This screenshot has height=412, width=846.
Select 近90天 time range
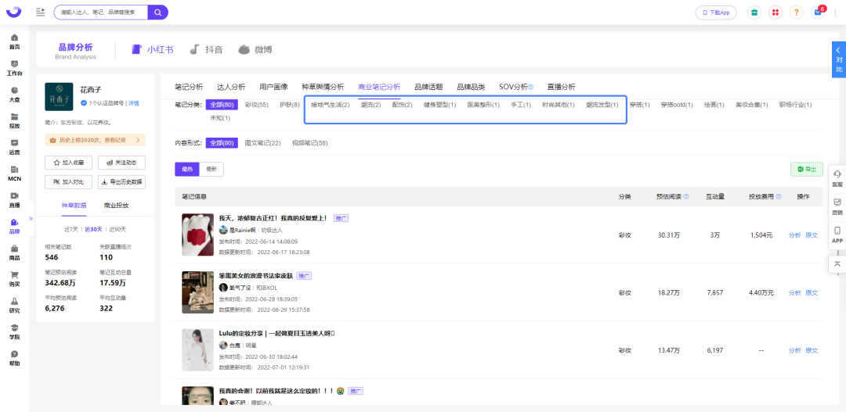117,229
